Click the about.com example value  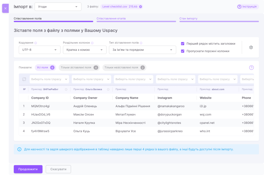point(218,90)
